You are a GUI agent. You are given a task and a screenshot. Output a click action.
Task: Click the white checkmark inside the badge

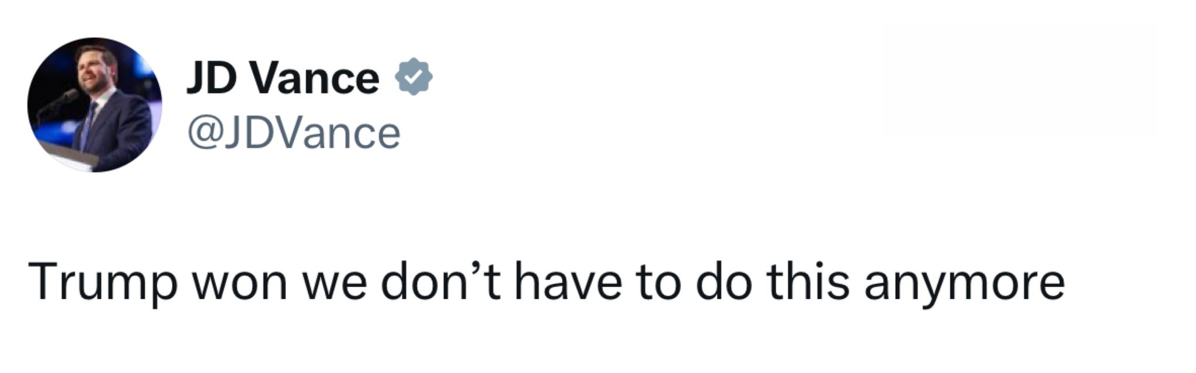[414, 77]
